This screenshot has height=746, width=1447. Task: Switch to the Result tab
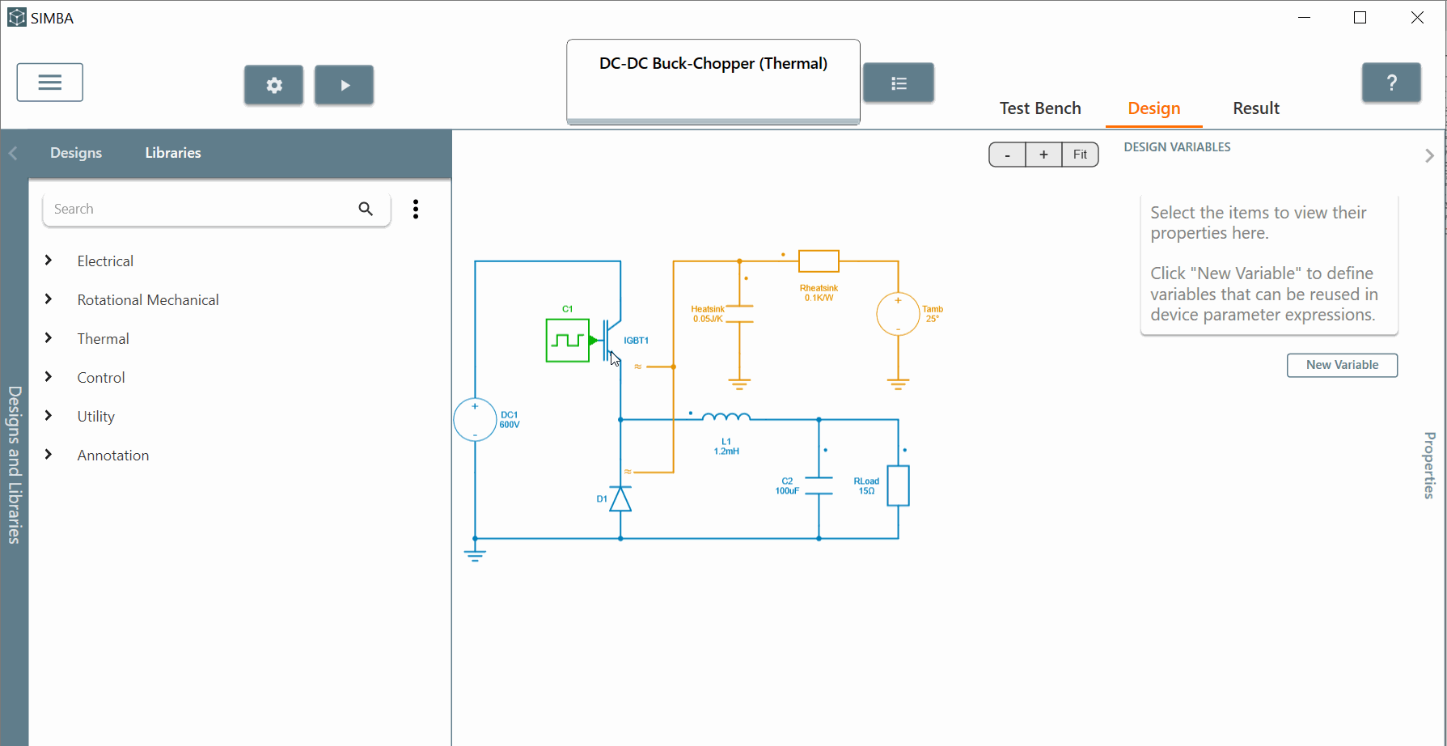click(1255, 108)
